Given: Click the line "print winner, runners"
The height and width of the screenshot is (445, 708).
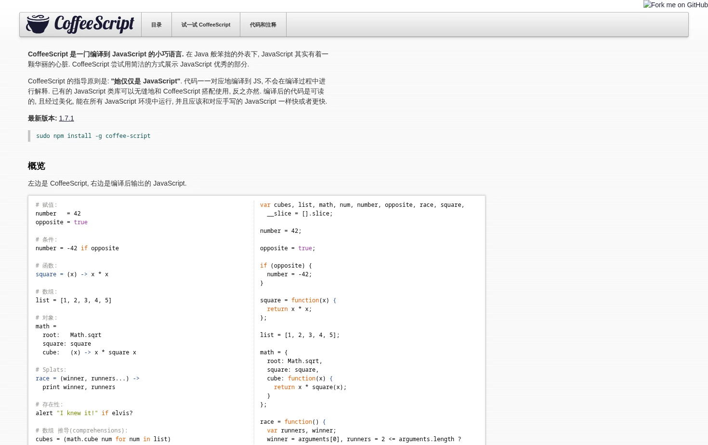Looking at the screenshot, I should point(79,387).
